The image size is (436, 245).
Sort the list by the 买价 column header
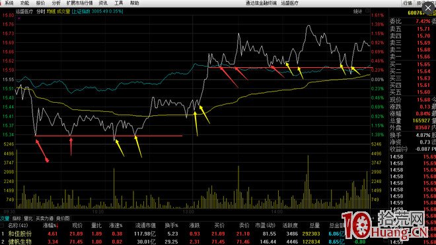coord(219,226)
